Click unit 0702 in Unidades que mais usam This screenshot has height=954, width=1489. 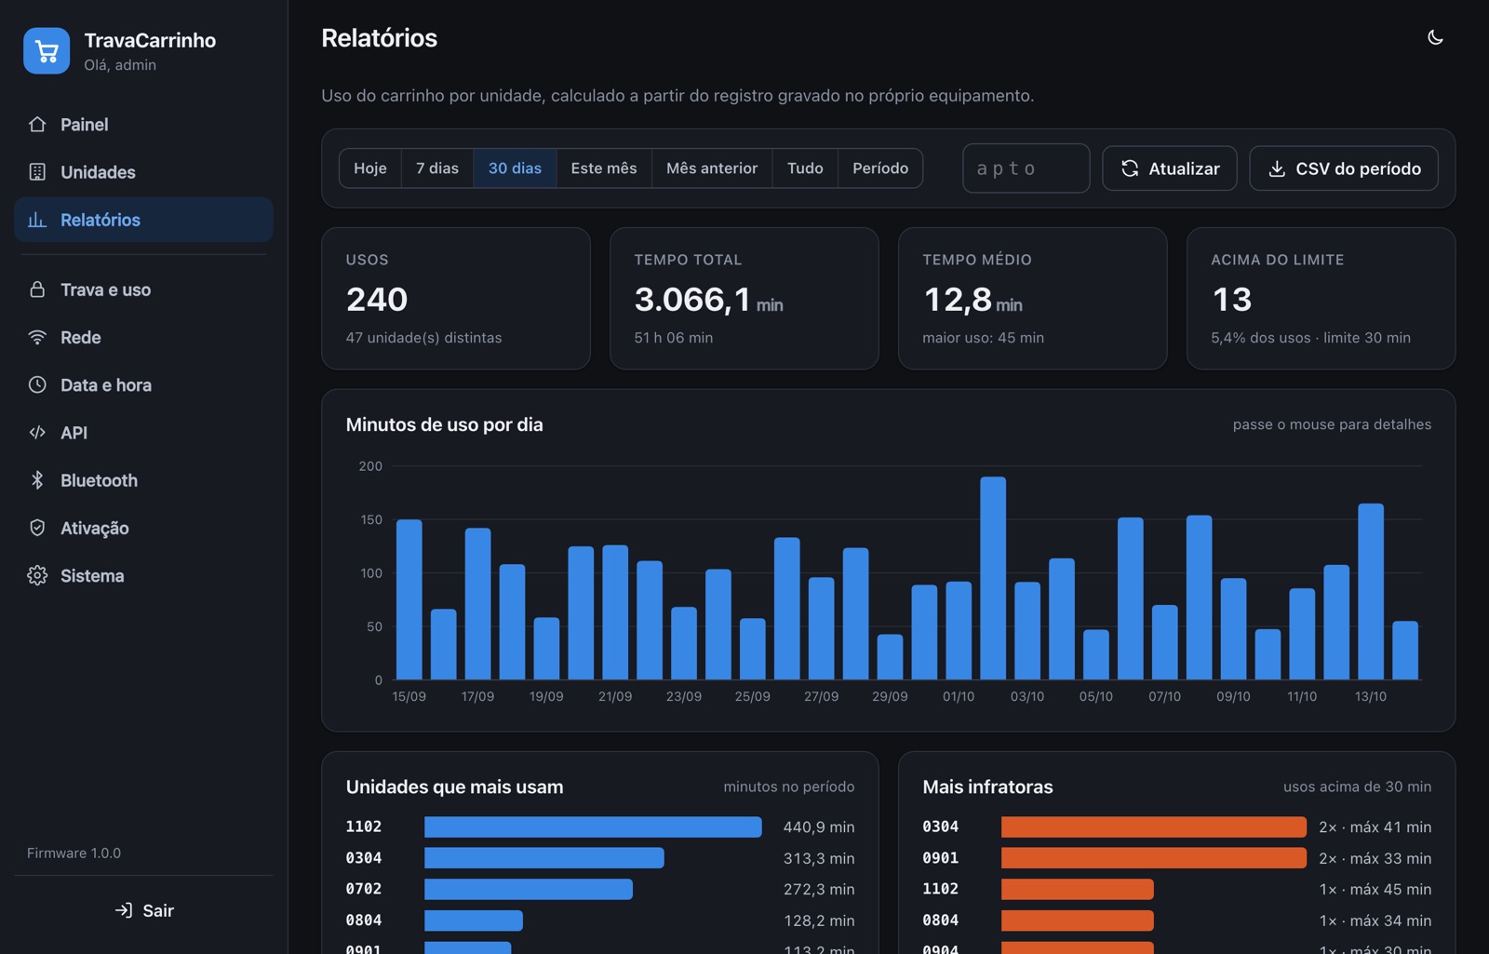(364, 889)
